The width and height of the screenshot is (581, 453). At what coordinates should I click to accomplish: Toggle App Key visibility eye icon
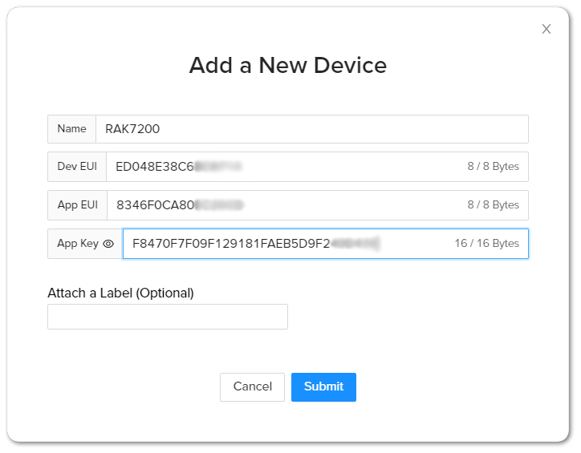pyautogui.click(x=109, y=244)
